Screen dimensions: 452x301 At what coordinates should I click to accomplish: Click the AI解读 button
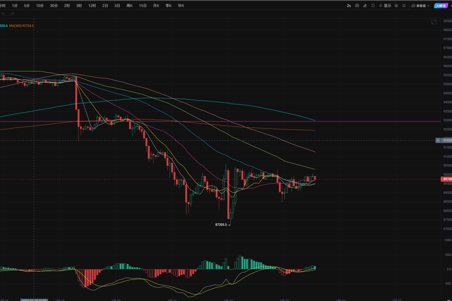point(441,5)
